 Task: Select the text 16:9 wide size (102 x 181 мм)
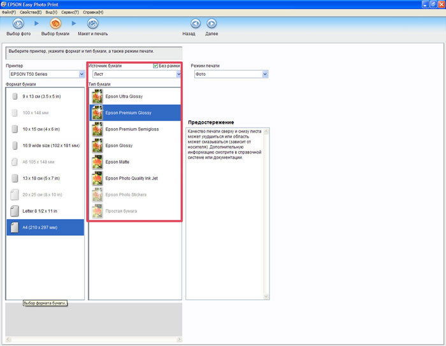point(51,146)
